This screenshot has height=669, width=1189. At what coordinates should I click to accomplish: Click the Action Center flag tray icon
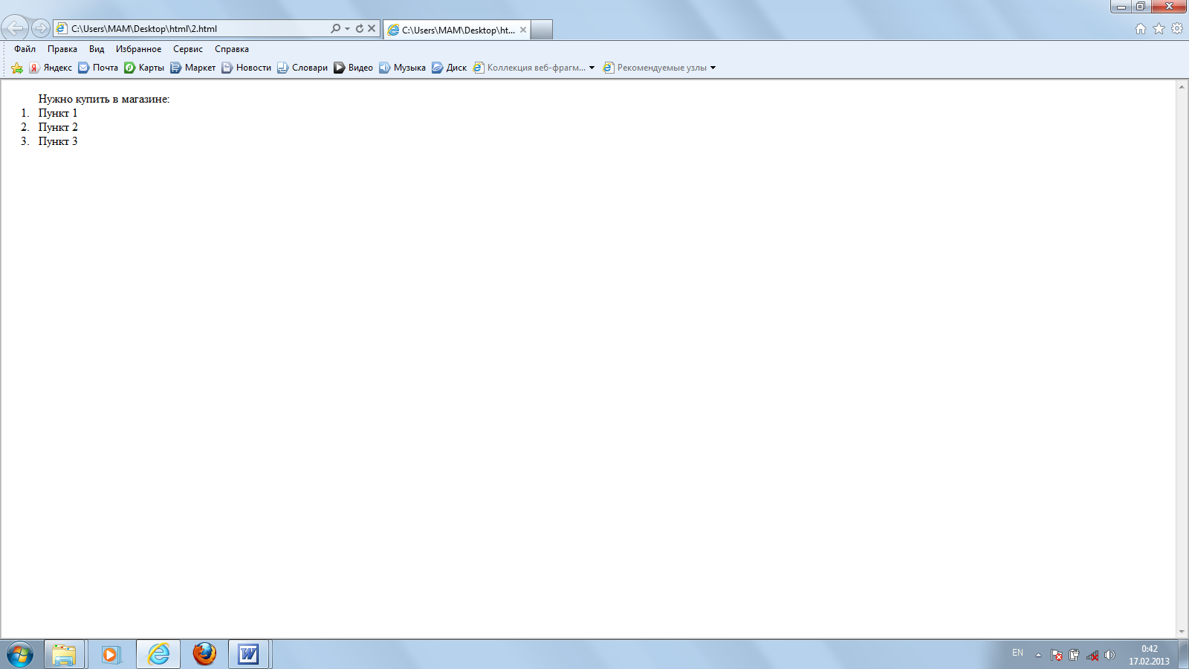click(x=1056, y=655)
